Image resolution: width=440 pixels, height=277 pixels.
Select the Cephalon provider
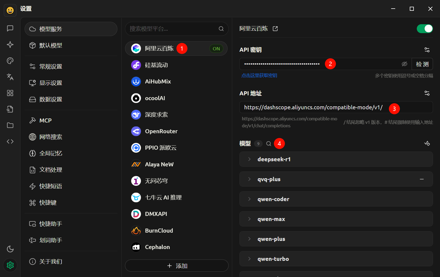tap(176, 247)
